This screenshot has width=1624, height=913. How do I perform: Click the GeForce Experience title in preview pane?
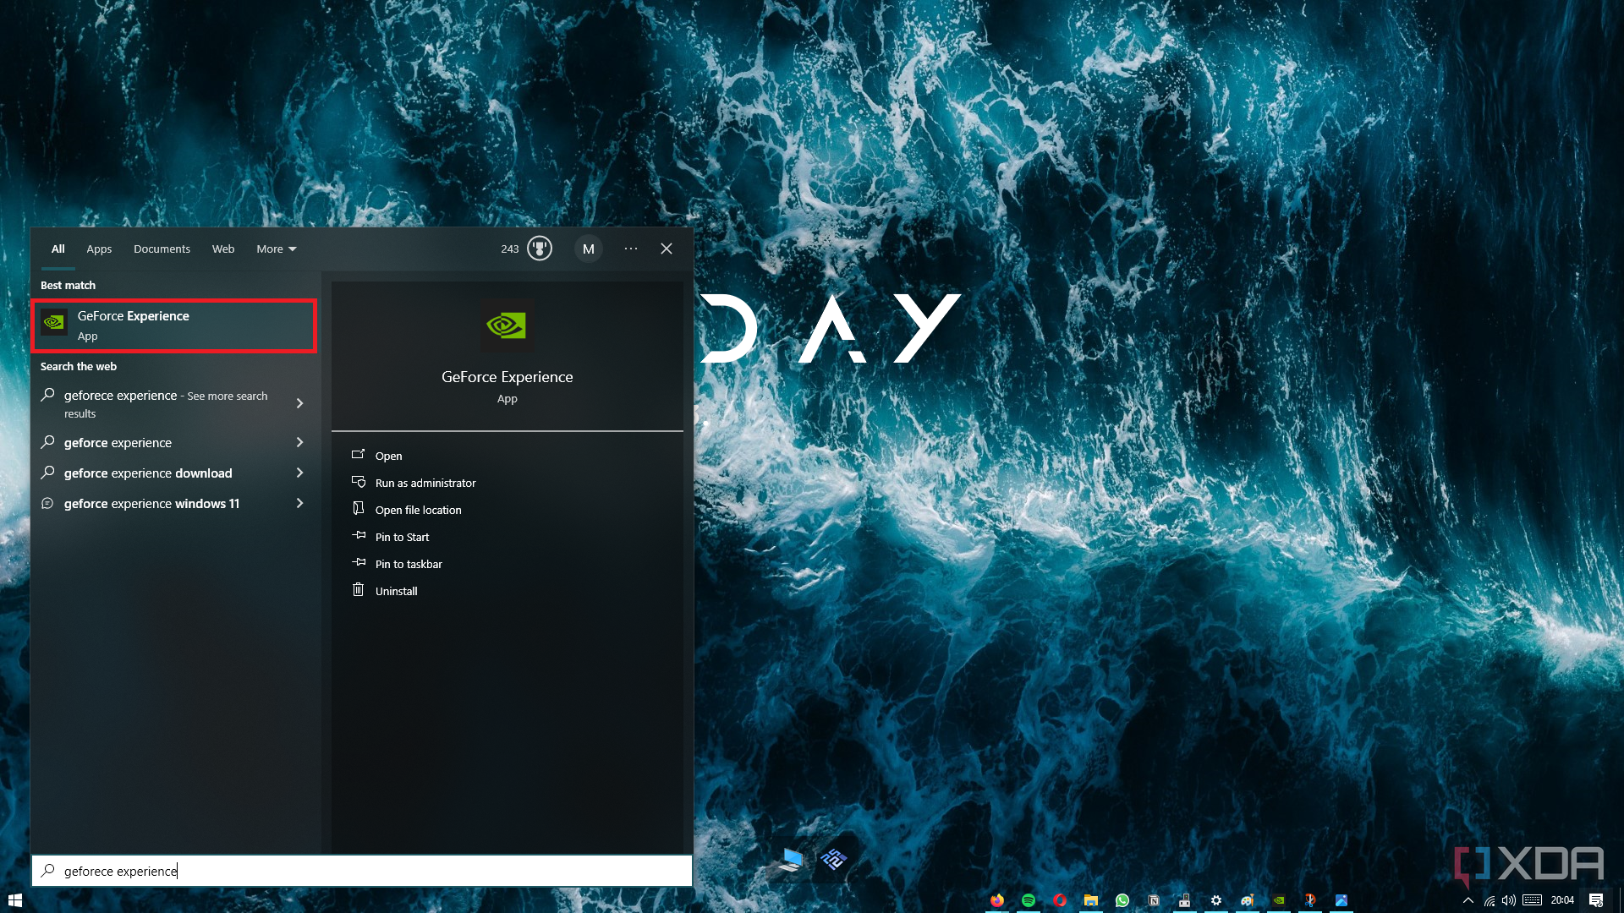pyautogui.click(x=507, y=377)
